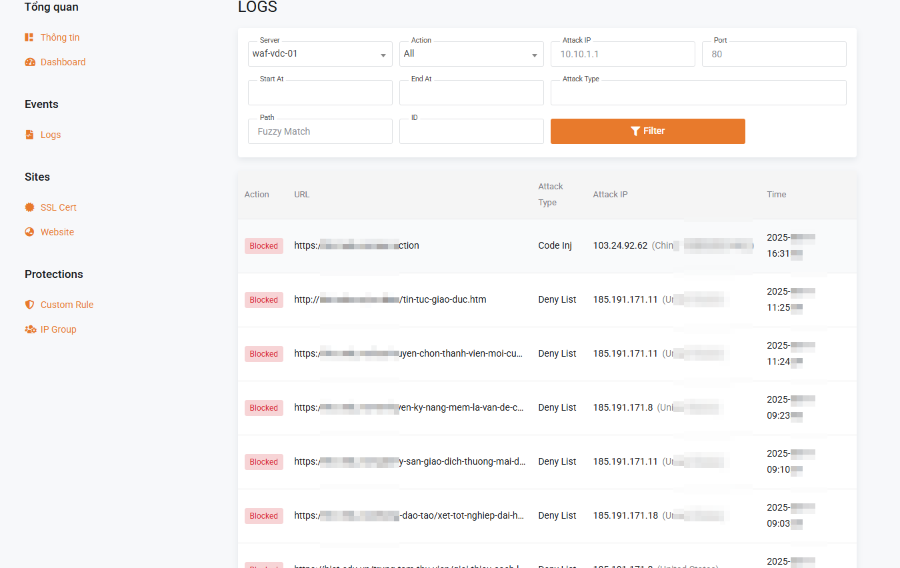Click the Website globe icon
900x568 pixels.
click(x=29, y=232)
